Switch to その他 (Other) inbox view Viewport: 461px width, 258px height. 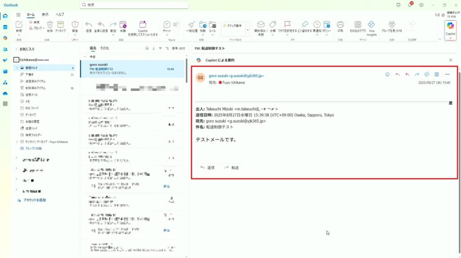[104, 48]
